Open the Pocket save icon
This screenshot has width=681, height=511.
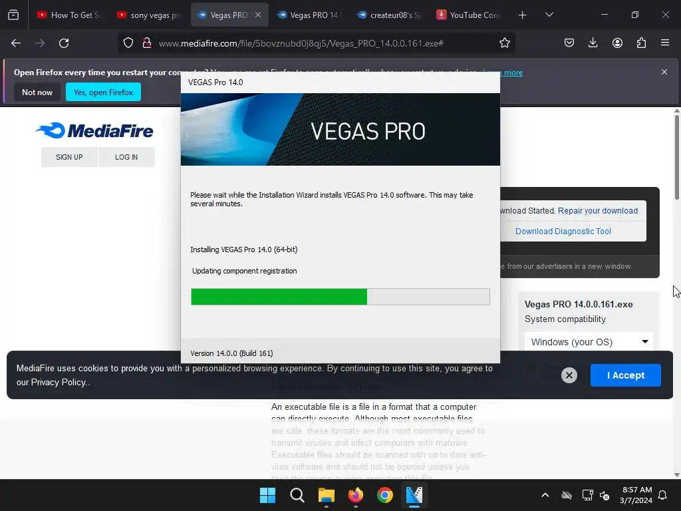(x=569, y=43)
